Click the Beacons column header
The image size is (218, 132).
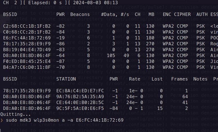pos(80,14)
